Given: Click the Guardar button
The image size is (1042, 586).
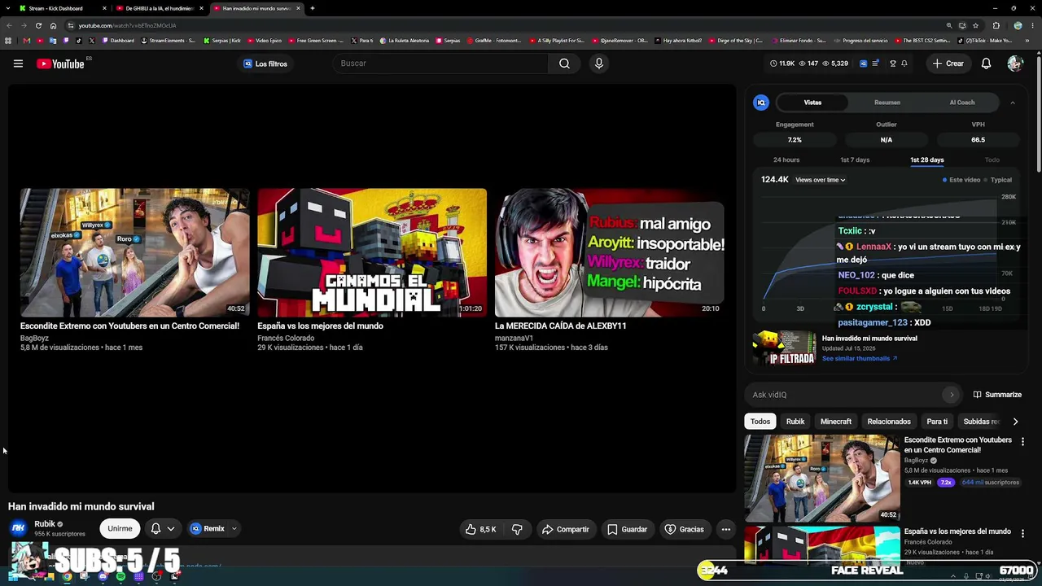Looking at the screenshot, I should pos(627,529).
